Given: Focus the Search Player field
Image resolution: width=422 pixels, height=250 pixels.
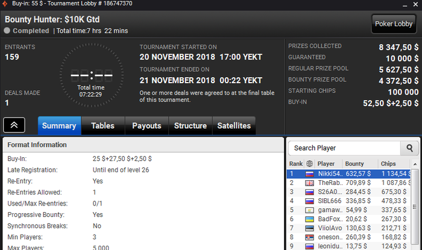Looking at the screenshot, I should pos(344,148).
